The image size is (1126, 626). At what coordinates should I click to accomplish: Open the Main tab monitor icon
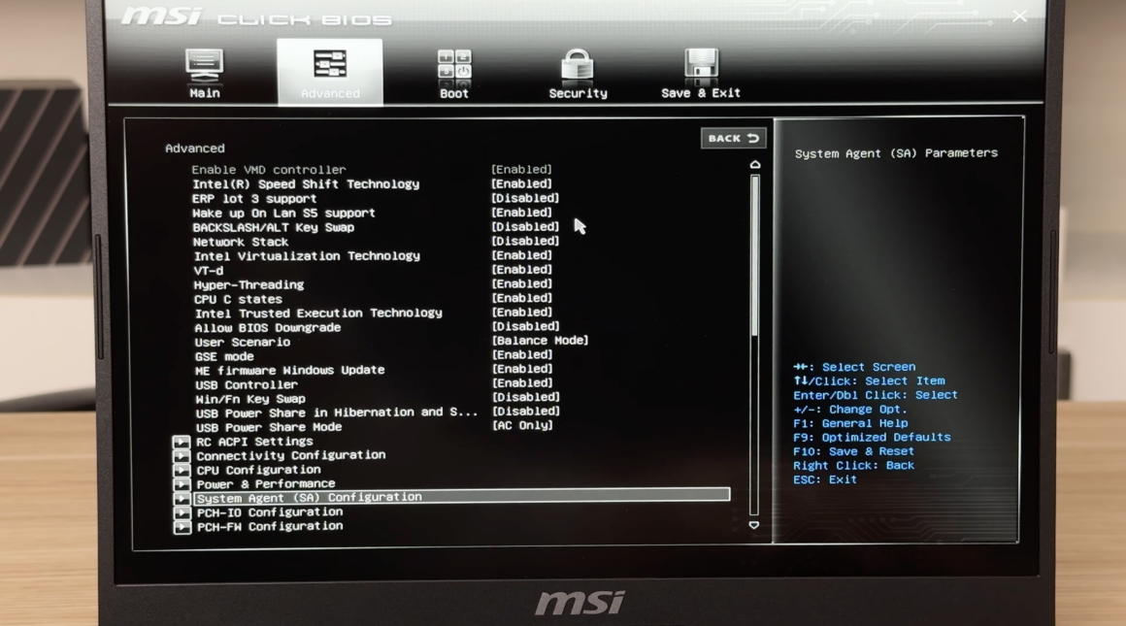click(x=204, y=65)
